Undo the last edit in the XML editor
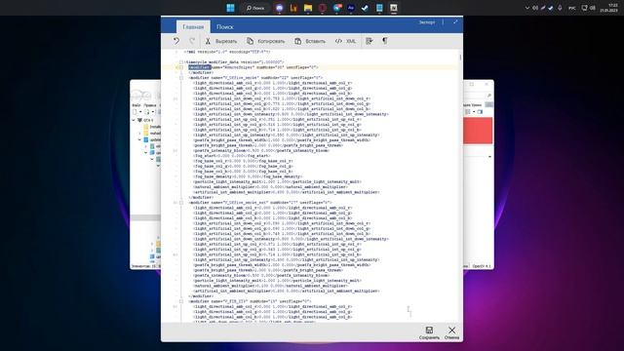624x351 pixels. click(x=176, y=41)
